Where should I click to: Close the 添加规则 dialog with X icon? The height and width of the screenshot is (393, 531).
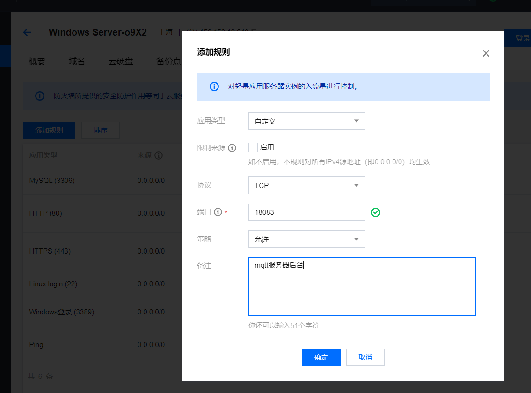[x=486, y=53]
